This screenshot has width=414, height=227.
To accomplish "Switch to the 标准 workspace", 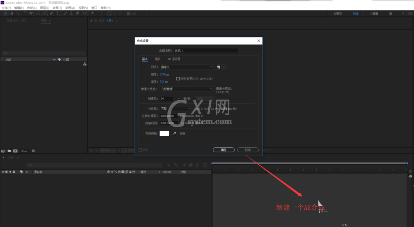I will [356, 14].
